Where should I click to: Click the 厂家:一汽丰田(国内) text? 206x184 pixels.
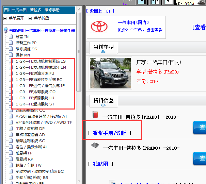(159, 62)
